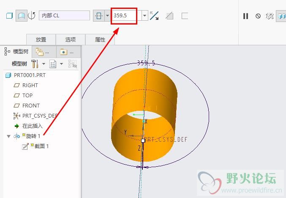Open the model tree settings dropdown arrow
Image resolution: width=286 pixels, height=198 pixels.
point(44,64)
